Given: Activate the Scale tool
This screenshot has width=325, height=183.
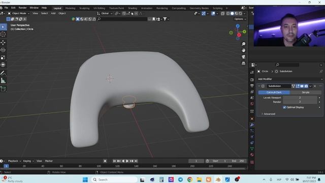Looking at the screenshot, I should point(3,57).
